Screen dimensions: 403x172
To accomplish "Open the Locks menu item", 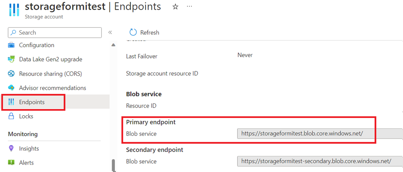I will pos(26,116).
